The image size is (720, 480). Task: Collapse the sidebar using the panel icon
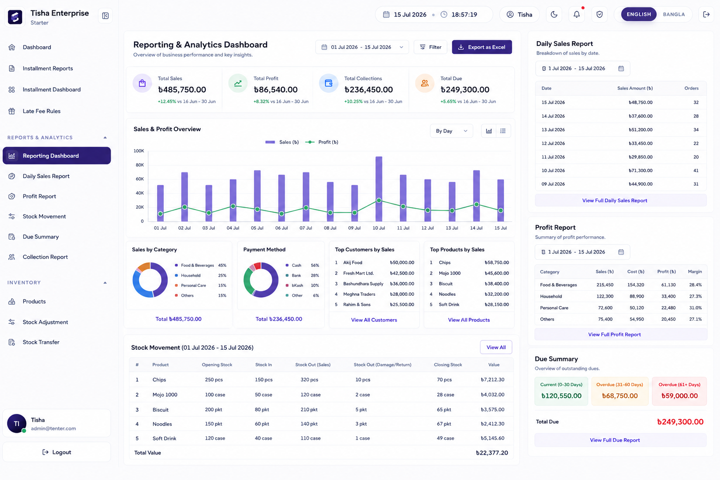click(105, 16)
